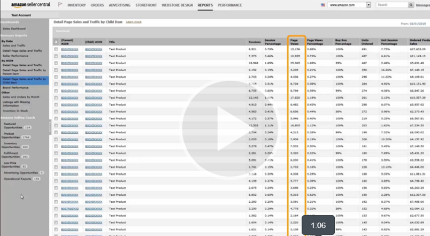Image resolution: width=430 pixels, height=236 pixels.
Task: Open Sales and Orders by Month
Action: (x=21, y=97)
